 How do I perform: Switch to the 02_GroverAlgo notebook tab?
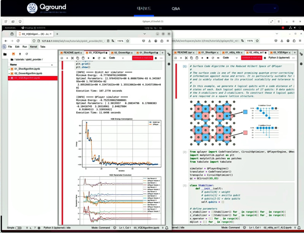point(122,53)
